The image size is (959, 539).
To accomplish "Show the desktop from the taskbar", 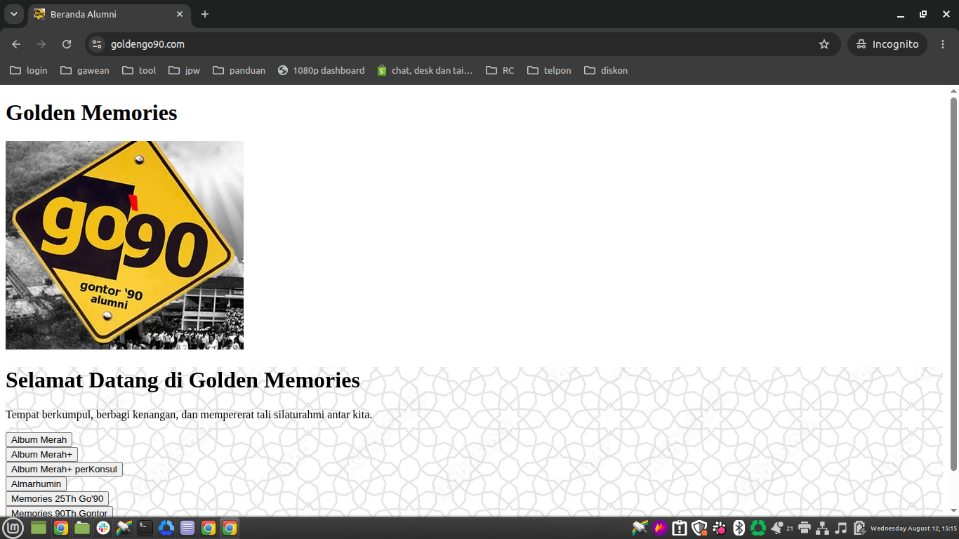I will coord(39,528).
